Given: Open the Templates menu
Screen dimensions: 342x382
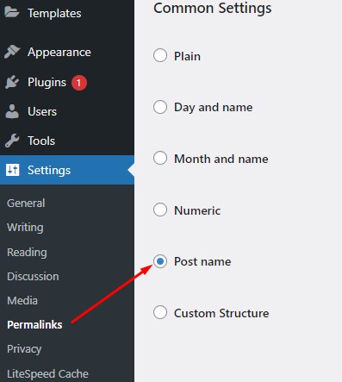Looking at the screenshot, I should click(x=54, y=13).
